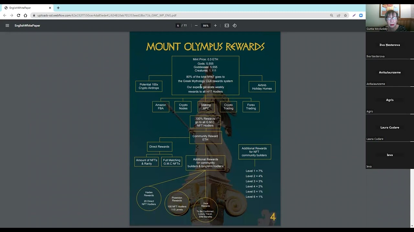Screen dimensions: 414x232
Task: Click the Gunta Mccluskey video tile
Action: [x=390, y=18]
